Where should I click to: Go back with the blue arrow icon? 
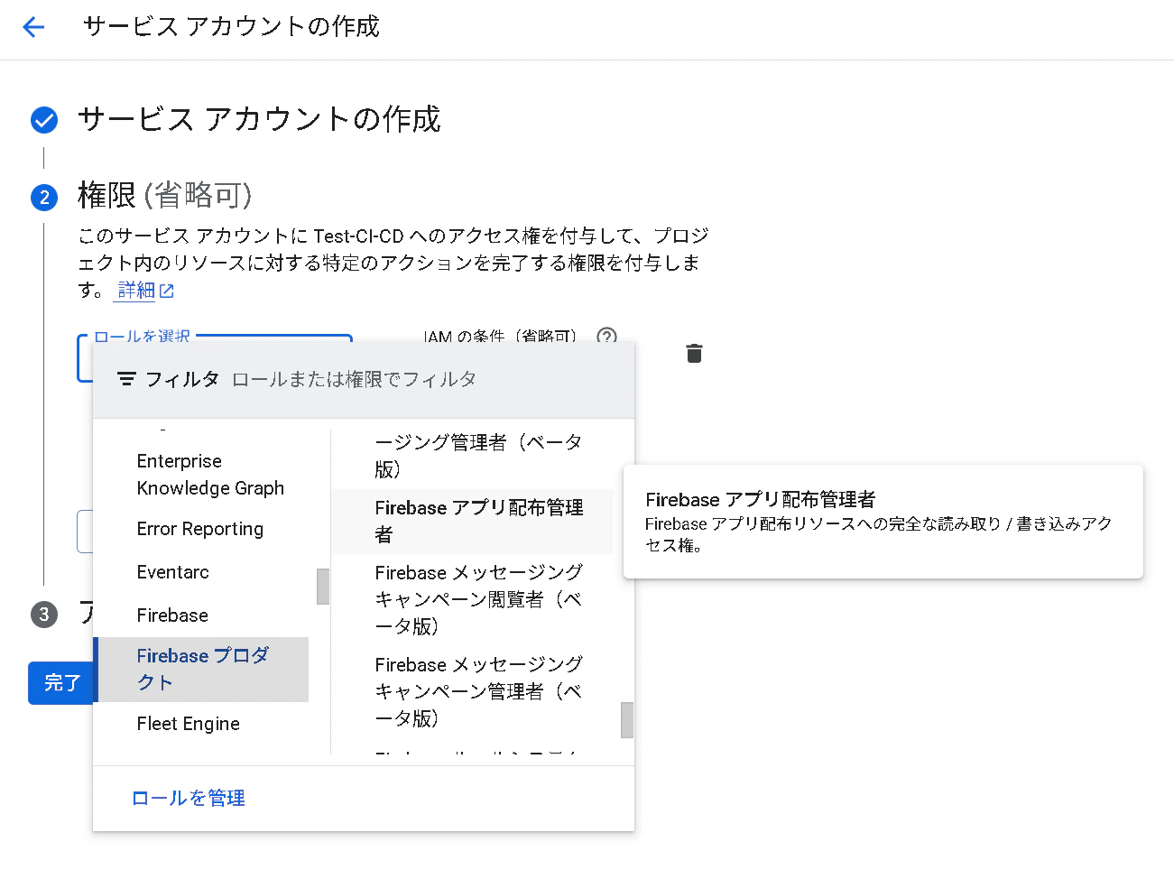[x=33, y=27]
